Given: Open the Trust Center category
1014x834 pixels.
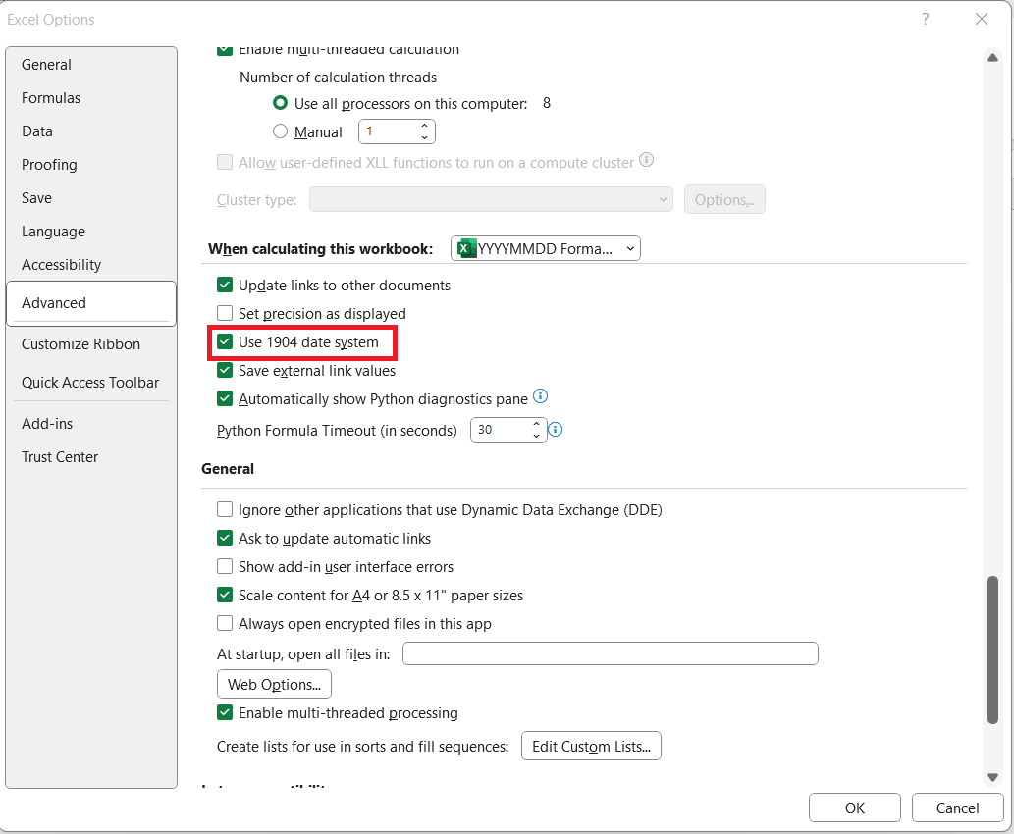Looking at the screenshot, I should (x=91, y=457).
